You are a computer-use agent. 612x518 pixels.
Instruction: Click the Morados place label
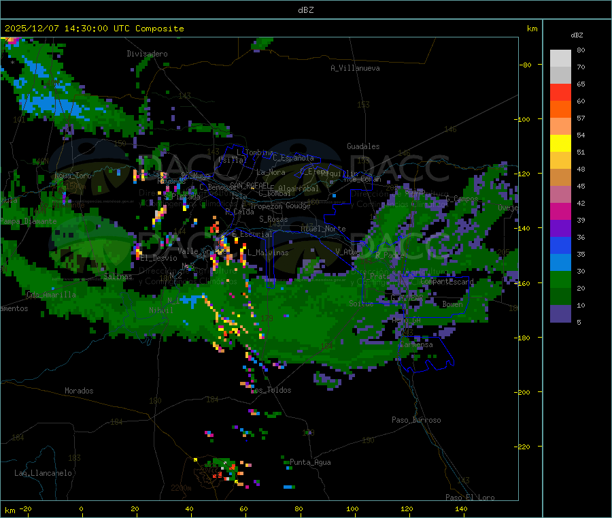coord(79,391)
